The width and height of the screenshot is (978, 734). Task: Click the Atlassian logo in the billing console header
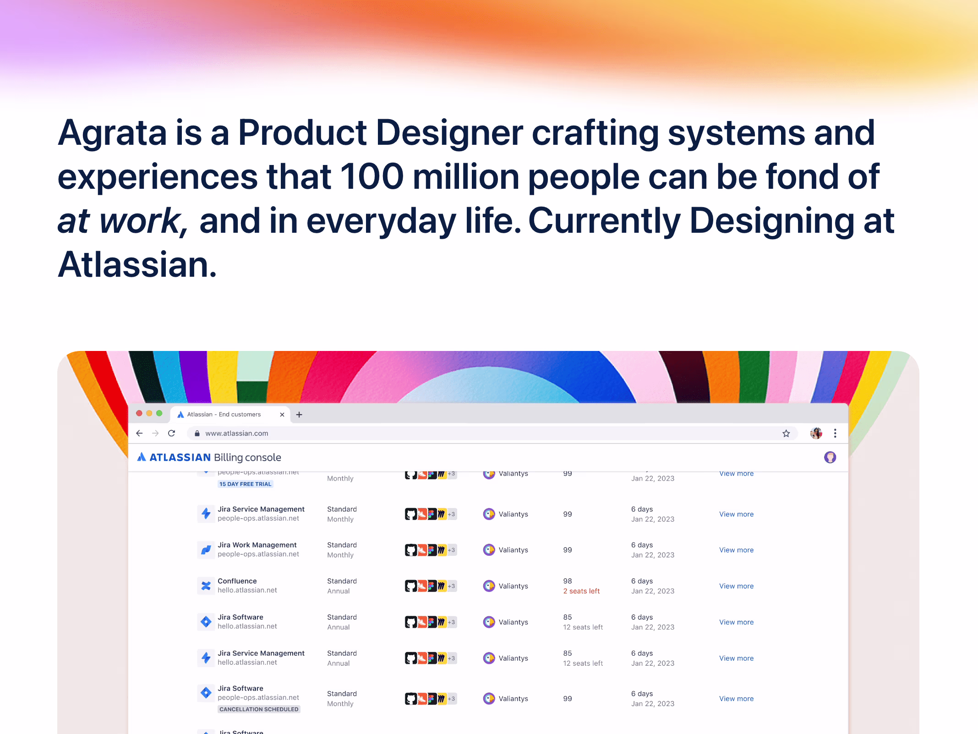[x=142, y=457]
